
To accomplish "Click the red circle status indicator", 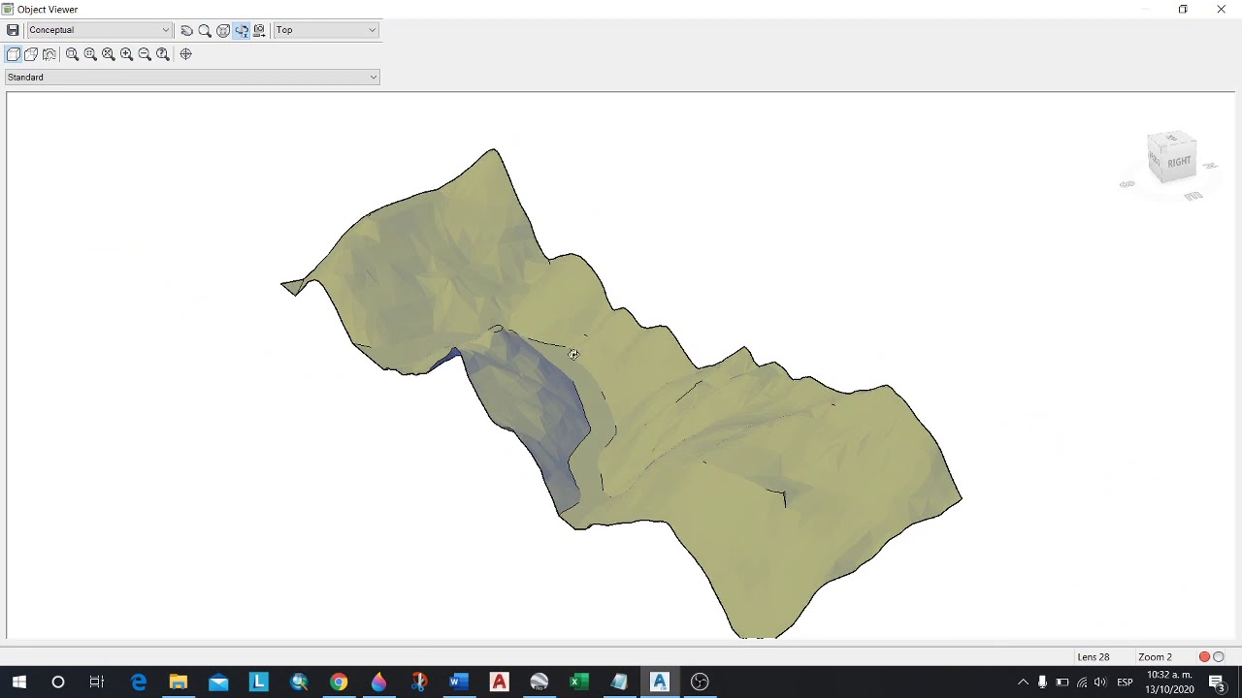I will 1204,657.
